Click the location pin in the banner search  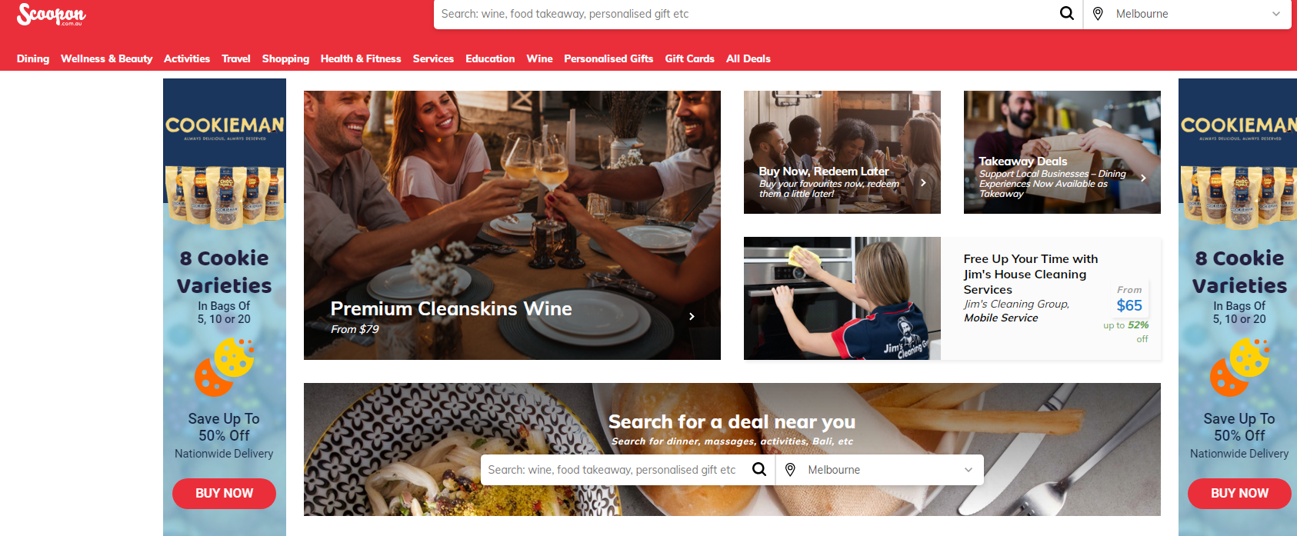tap(790, 470)
